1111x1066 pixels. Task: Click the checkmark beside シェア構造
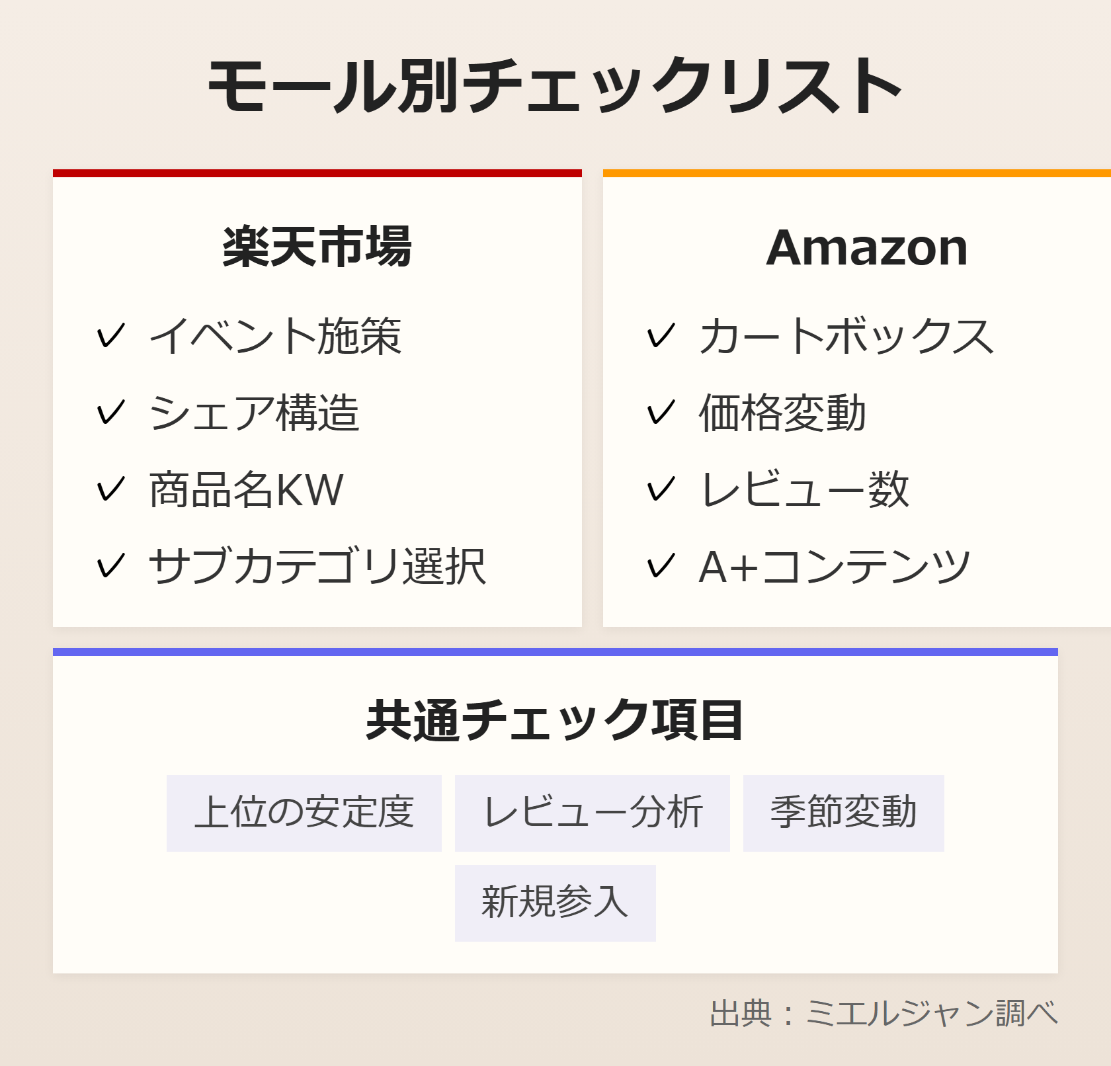[x=110, y=413]
